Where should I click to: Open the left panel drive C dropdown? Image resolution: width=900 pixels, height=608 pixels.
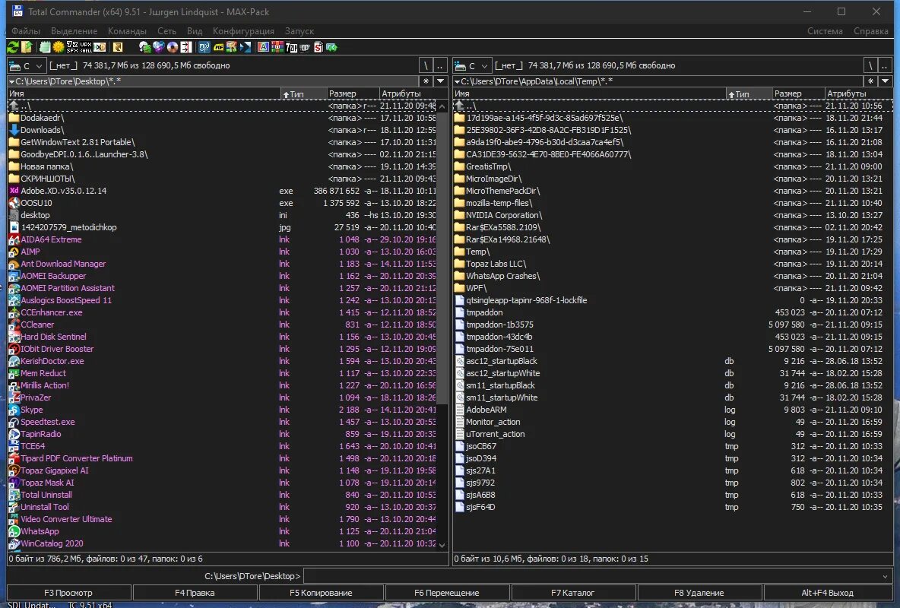(x=27, y=65)
